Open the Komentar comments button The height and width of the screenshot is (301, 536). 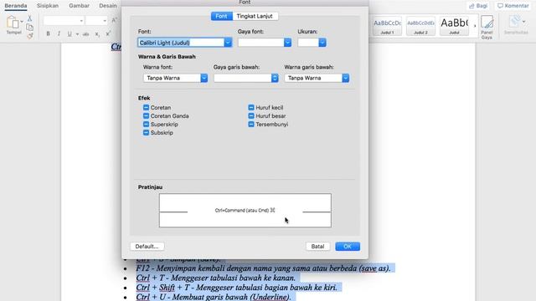(513, 6)
